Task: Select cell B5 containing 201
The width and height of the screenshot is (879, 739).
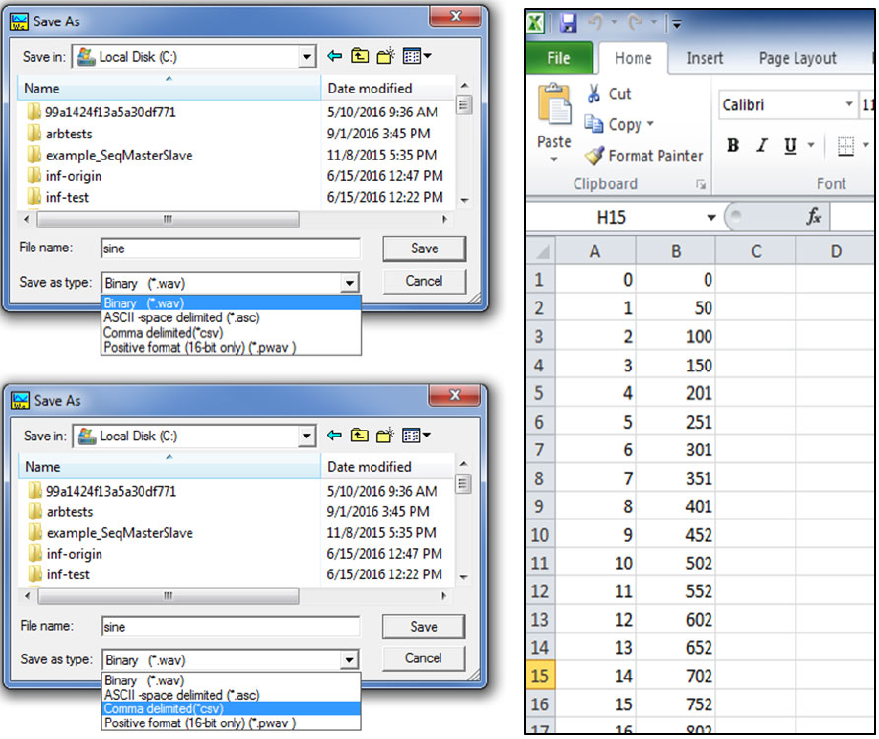Action: pos(676,394)
